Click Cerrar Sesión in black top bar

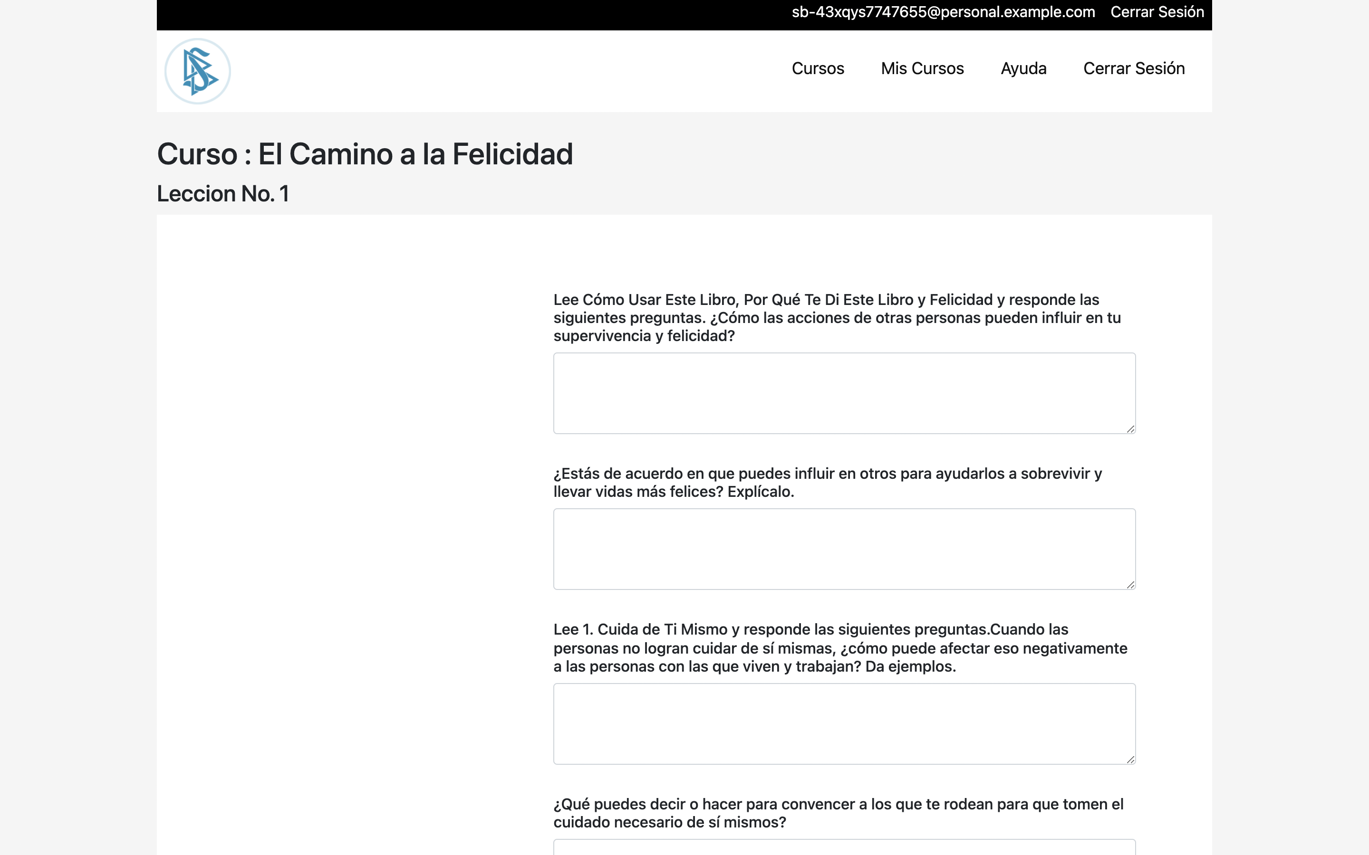click(x=1157, y=12)
